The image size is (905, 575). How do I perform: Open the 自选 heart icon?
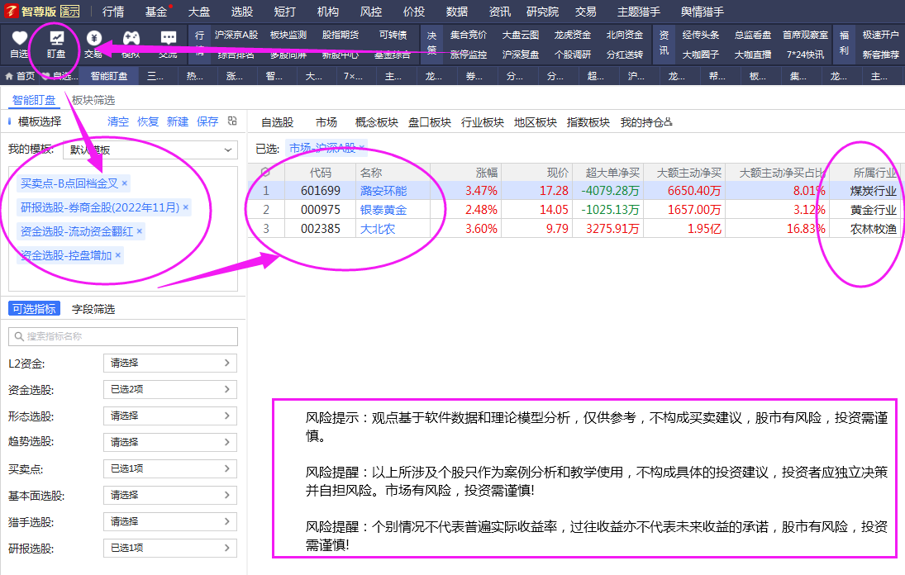(x=19, y=39)
